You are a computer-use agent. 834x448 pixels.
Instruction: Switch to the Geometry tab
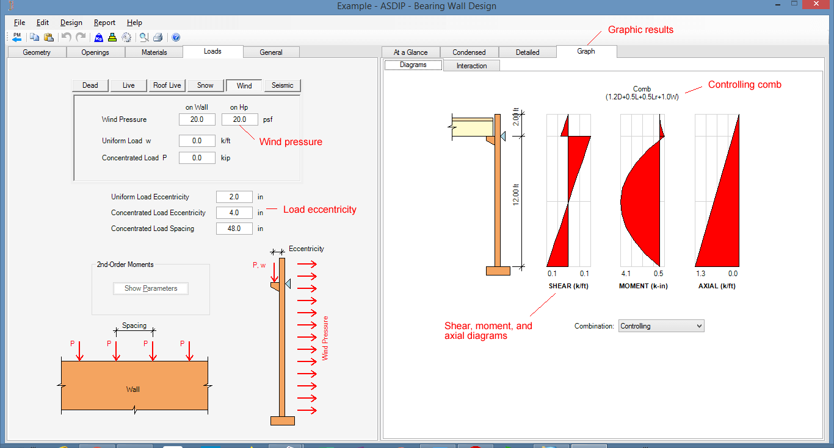point(37,52)
